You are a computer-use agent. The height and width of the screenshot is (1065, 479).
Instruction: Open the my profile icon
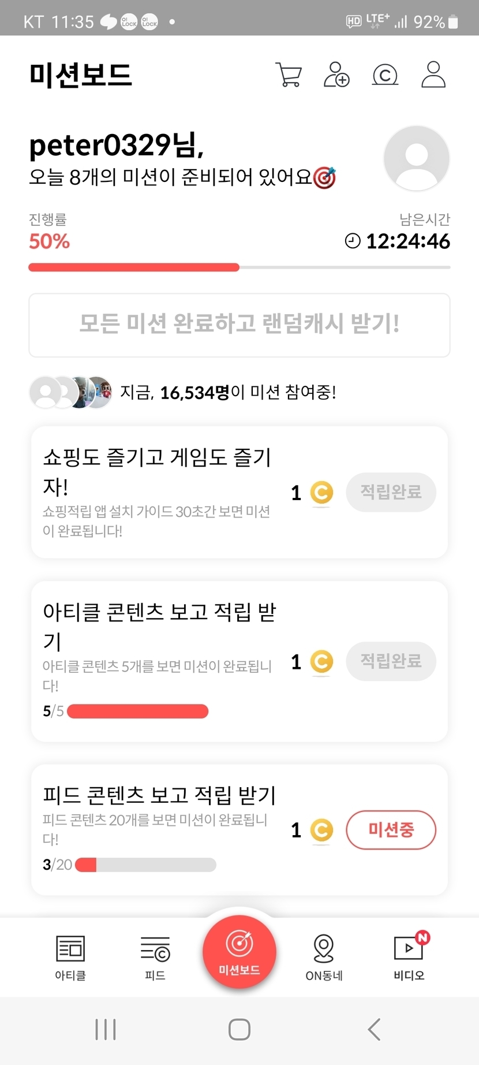pyautogui.click(x=433, y=75)
